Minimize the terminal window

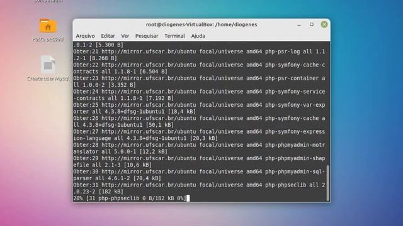point(299,24)
